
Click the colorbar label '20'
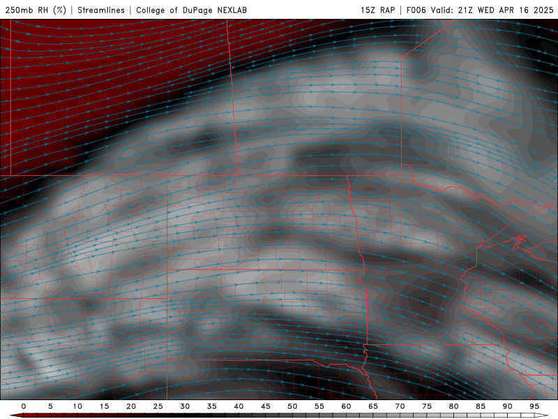coord(131,406)
